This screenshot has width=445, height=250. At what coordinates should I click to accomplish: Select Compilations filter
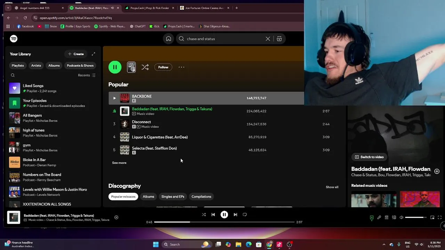pyautogui.click(x=201, y=197)
